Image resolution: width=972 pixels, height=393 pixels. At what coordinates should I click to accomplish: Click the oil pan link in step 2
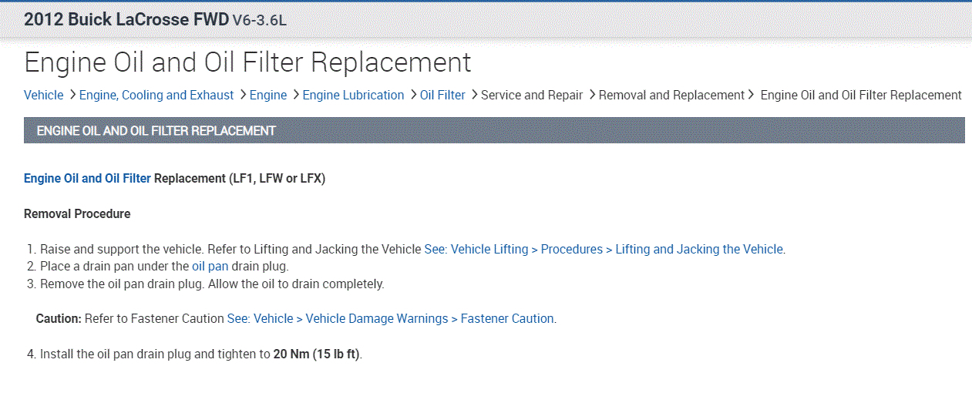(210, 267)
